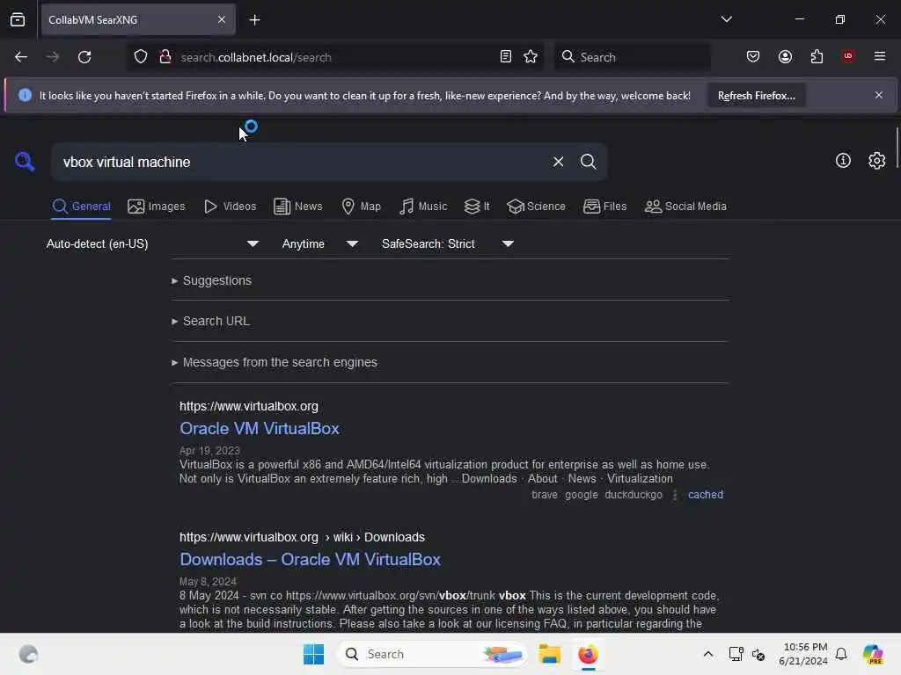Click the network tray icon
The height and width of the screenshot is (675, 901).
(x=736, y=654)
